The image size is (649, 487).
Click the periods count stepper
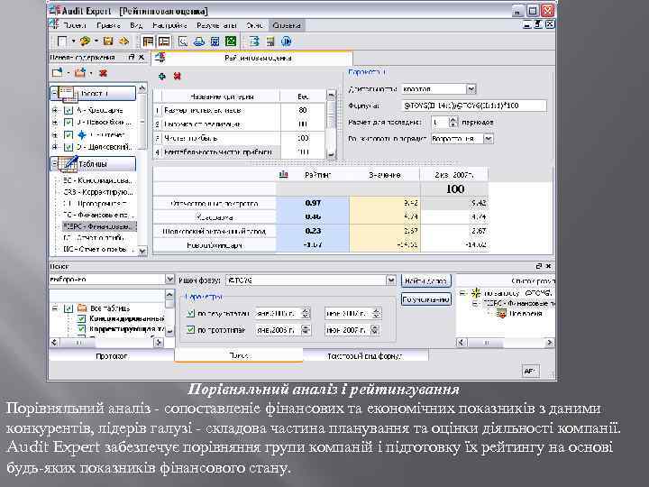click(x=453, y=122)
